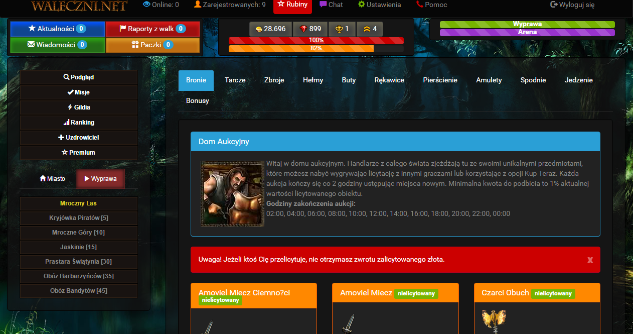Select Mroczne Góry [10] location
Viewport: 633px width, 334px height.
point(79,233)
